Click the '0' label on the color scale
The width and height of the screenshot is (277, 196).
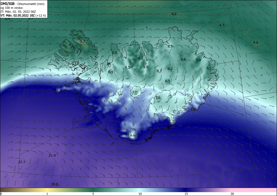coord(1,194)
